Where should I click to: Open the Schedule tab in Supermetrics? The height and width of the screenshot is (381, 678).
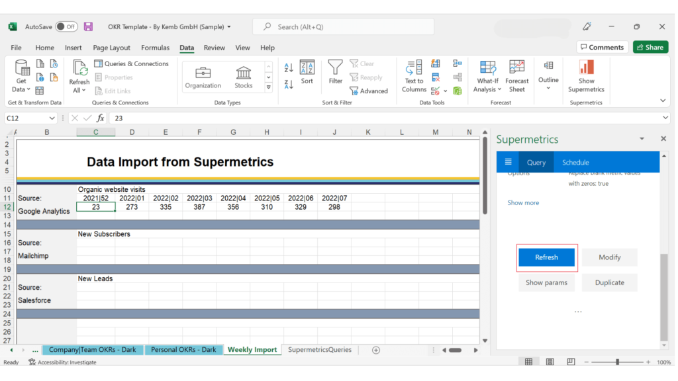(575, 163)
